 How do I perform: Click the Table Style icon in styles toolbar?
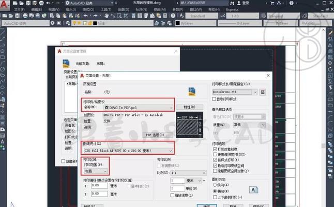264,16
